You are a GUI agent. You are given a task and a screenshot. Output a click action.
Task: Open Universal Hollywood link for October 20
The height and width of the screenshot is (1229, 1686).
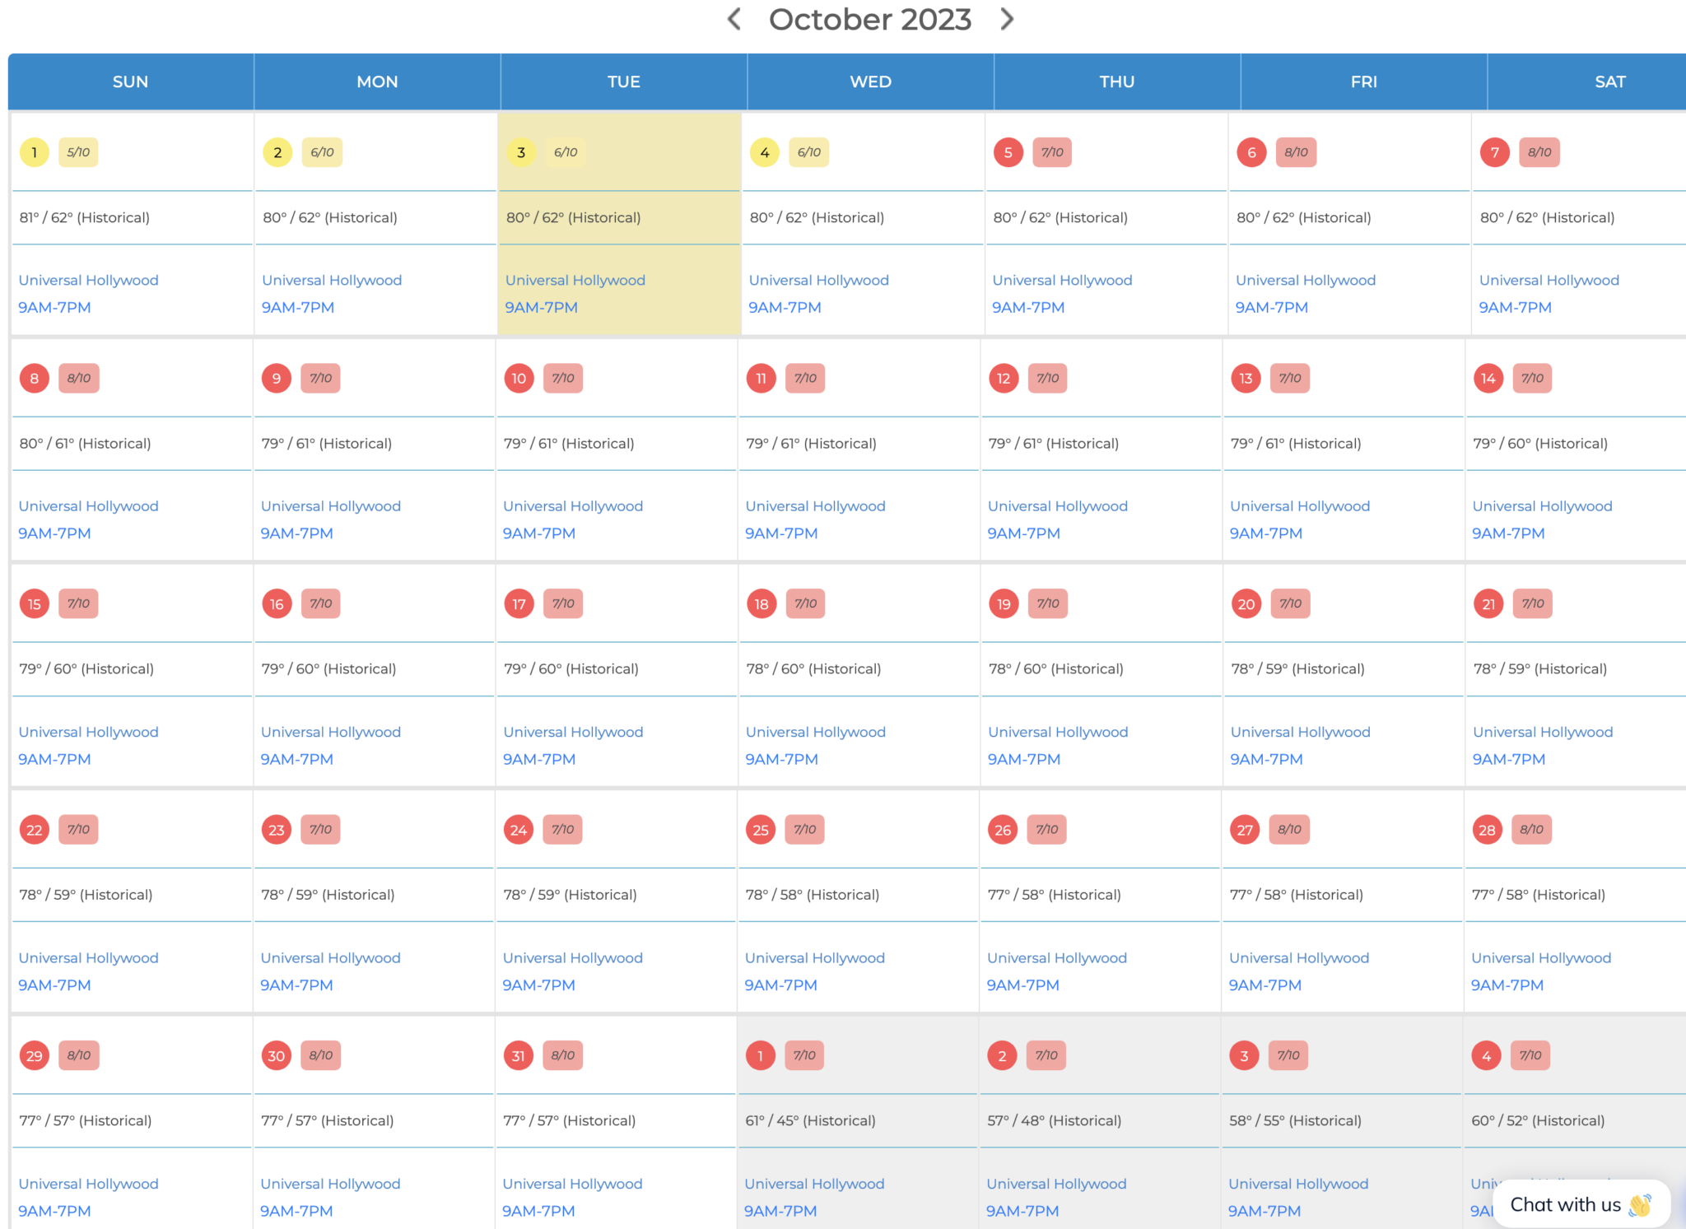(1300, 732)
